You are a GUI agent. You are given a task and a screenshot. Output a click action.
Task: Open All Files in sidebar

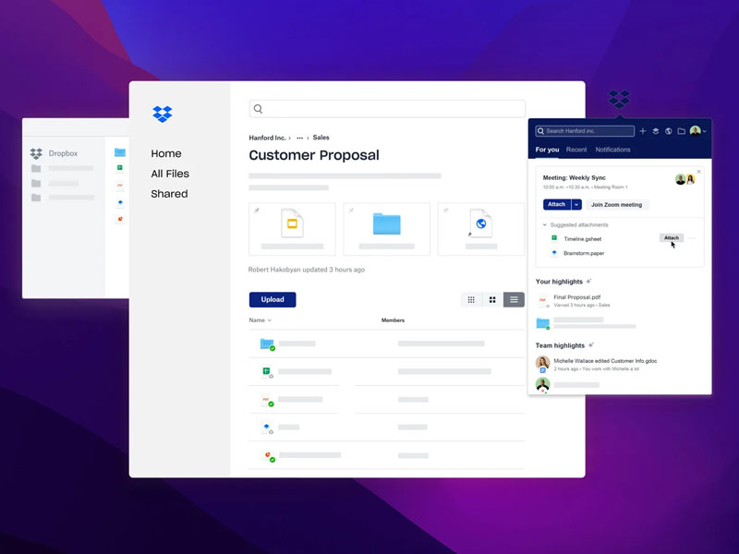(x=170, y=174)
